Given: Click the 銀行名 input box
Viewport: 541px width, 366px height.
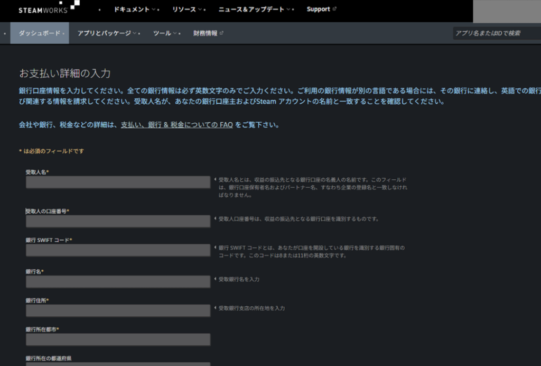Looking at the screenshot, I should [x=118, y=281].
